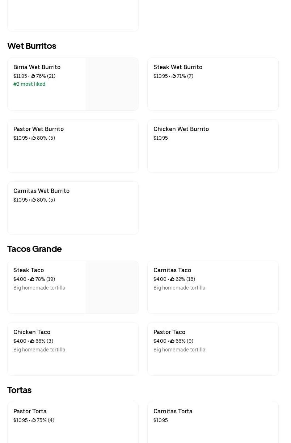Click thumbs-up icon on Chicken Taco
Viewport: 291px width, 443px height.
point(32,341)
